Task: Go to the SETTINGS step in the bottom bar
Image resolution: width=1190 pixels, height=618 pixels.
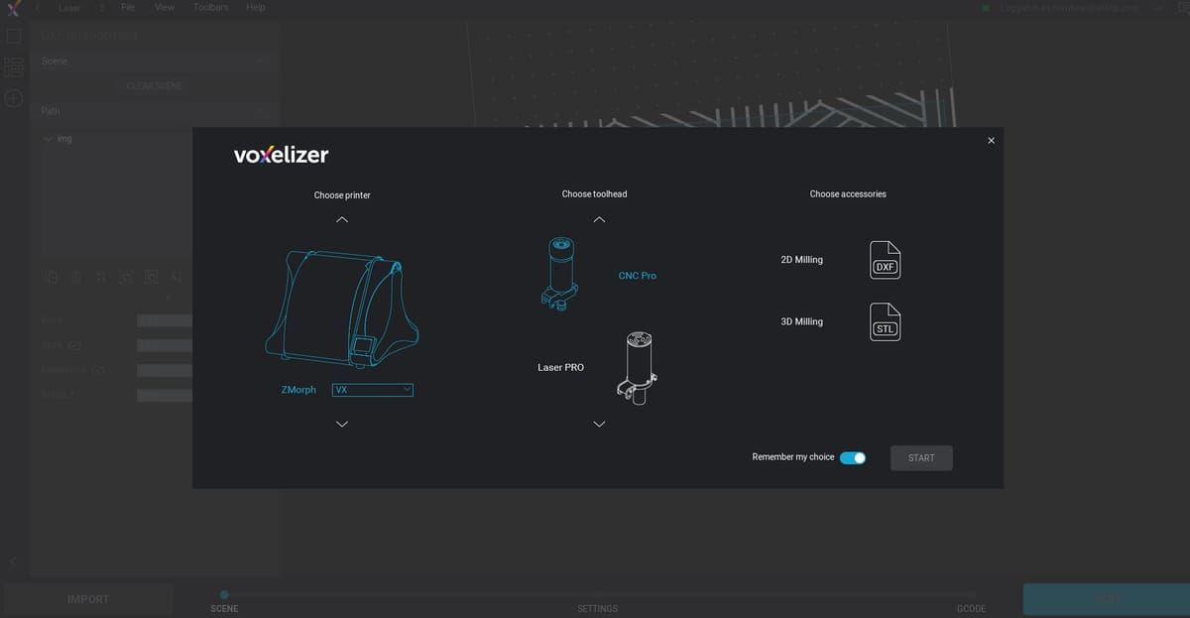Action: 597,609
